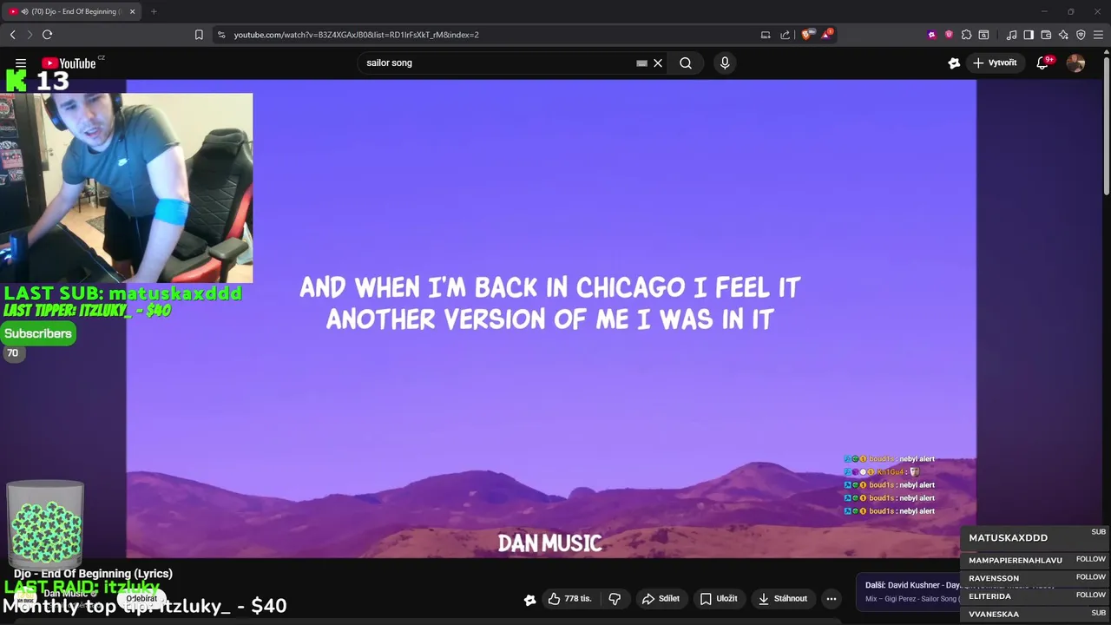Clear the search query with X

click(658, 62)
